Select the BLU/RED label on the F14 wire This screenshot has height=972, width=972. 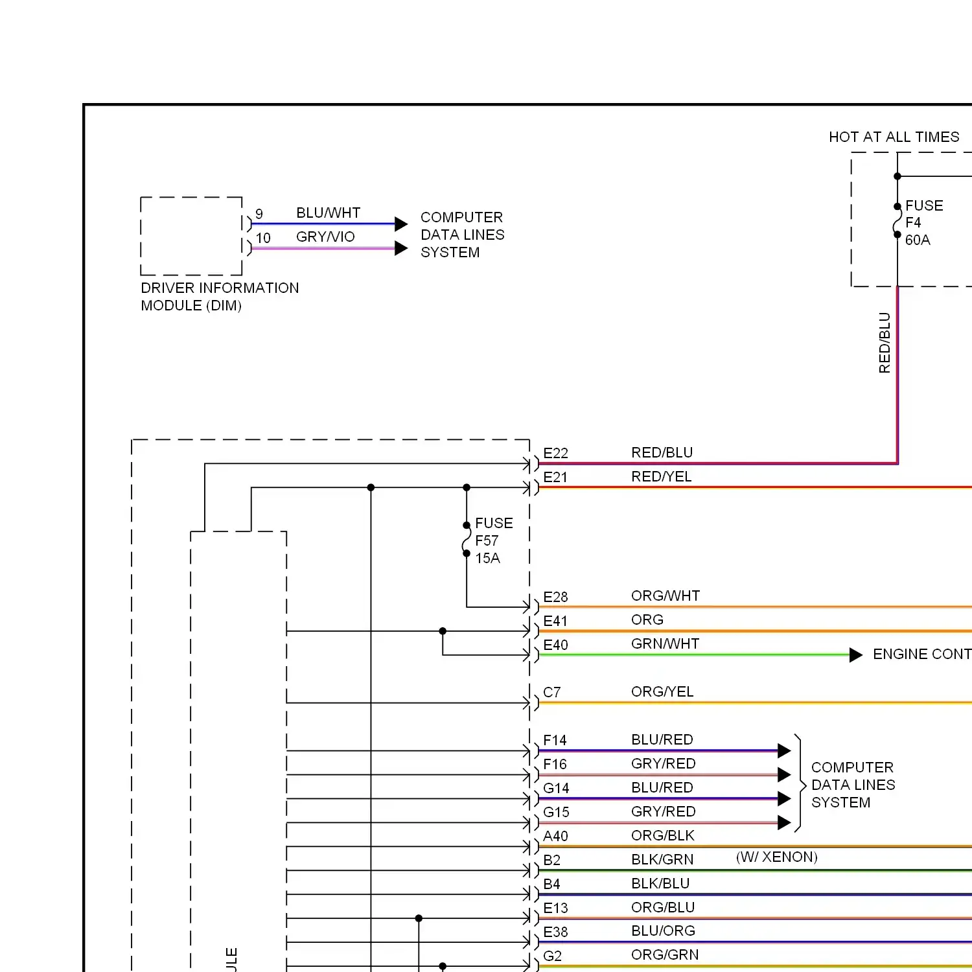662,739
